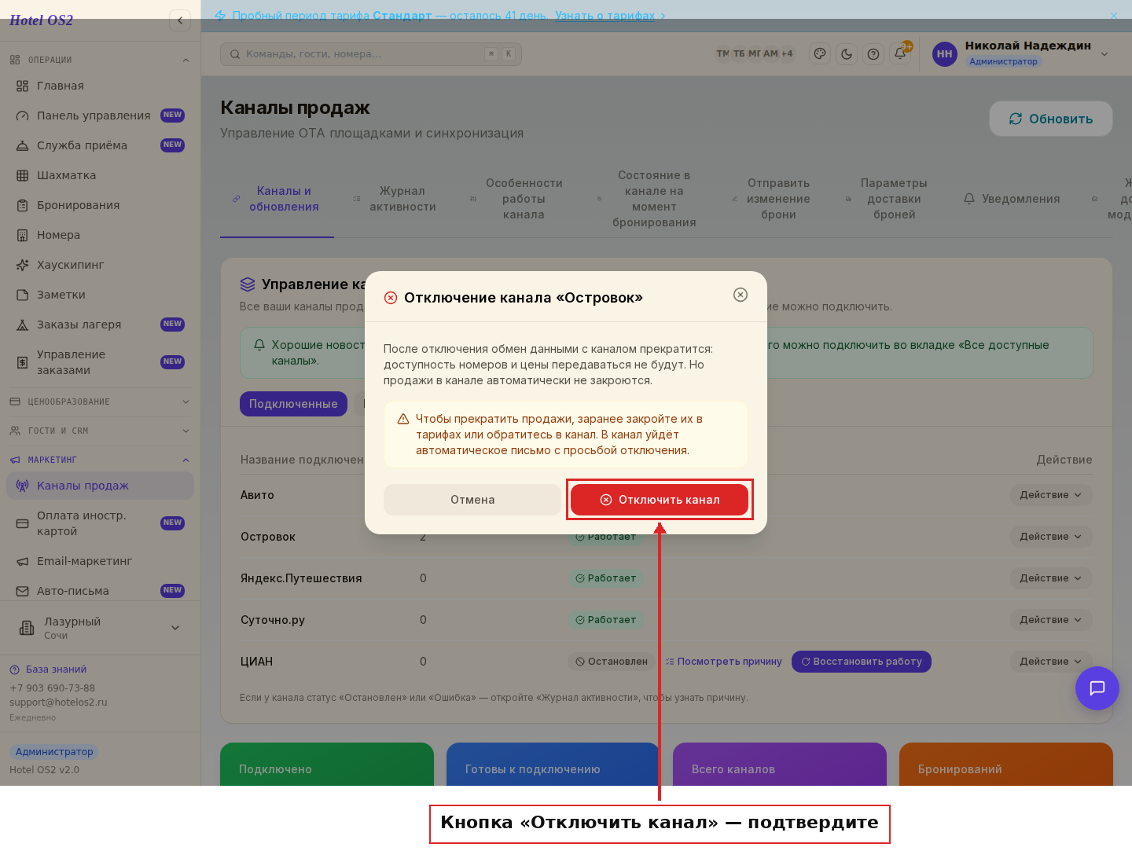Close the Островок disconnect dialog
The image size is (1132, 862).
tap(741, 295)
